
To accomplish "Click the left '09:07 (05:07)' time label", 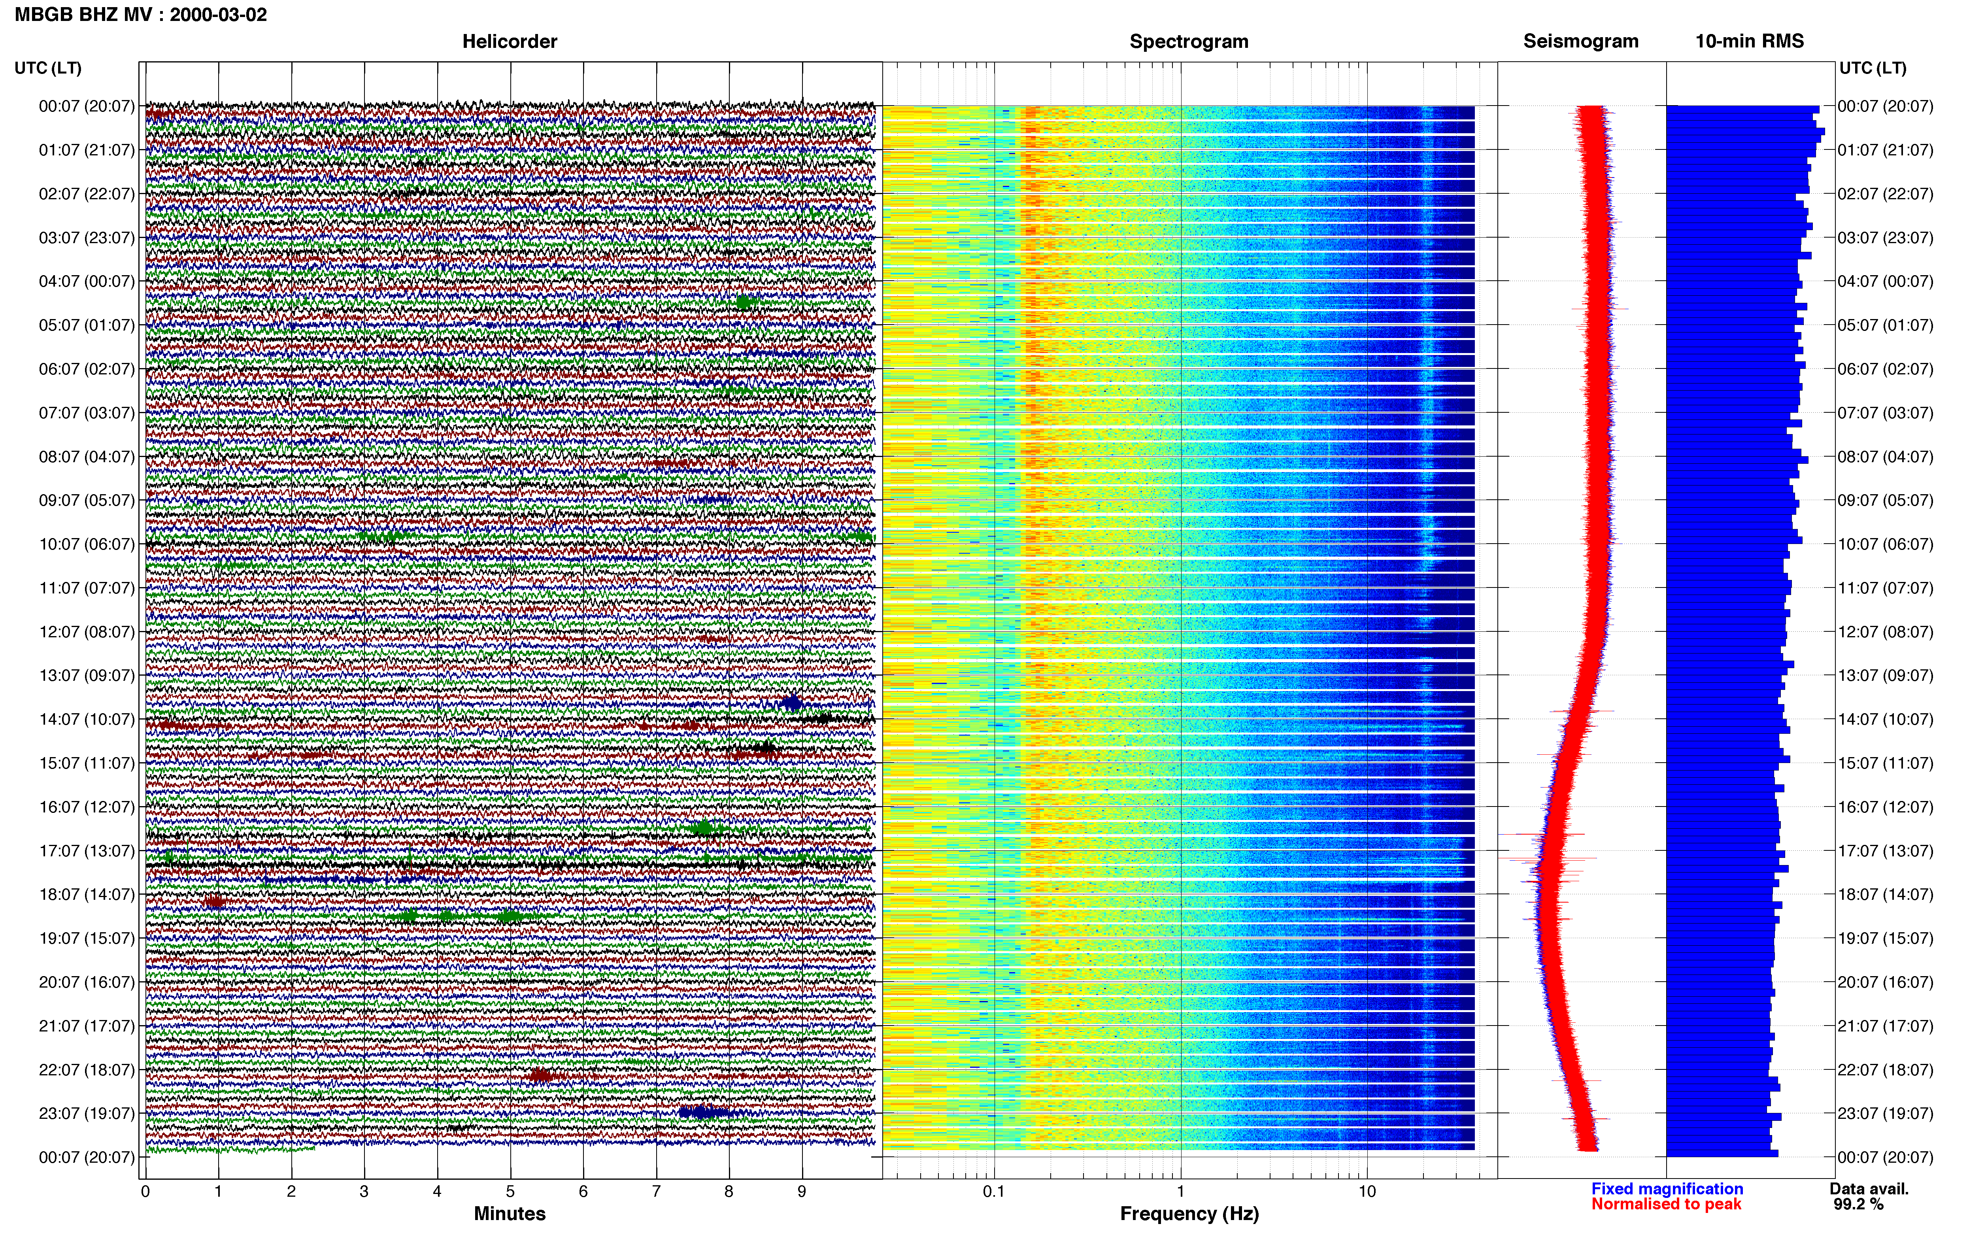I will [x=87, y=501].
